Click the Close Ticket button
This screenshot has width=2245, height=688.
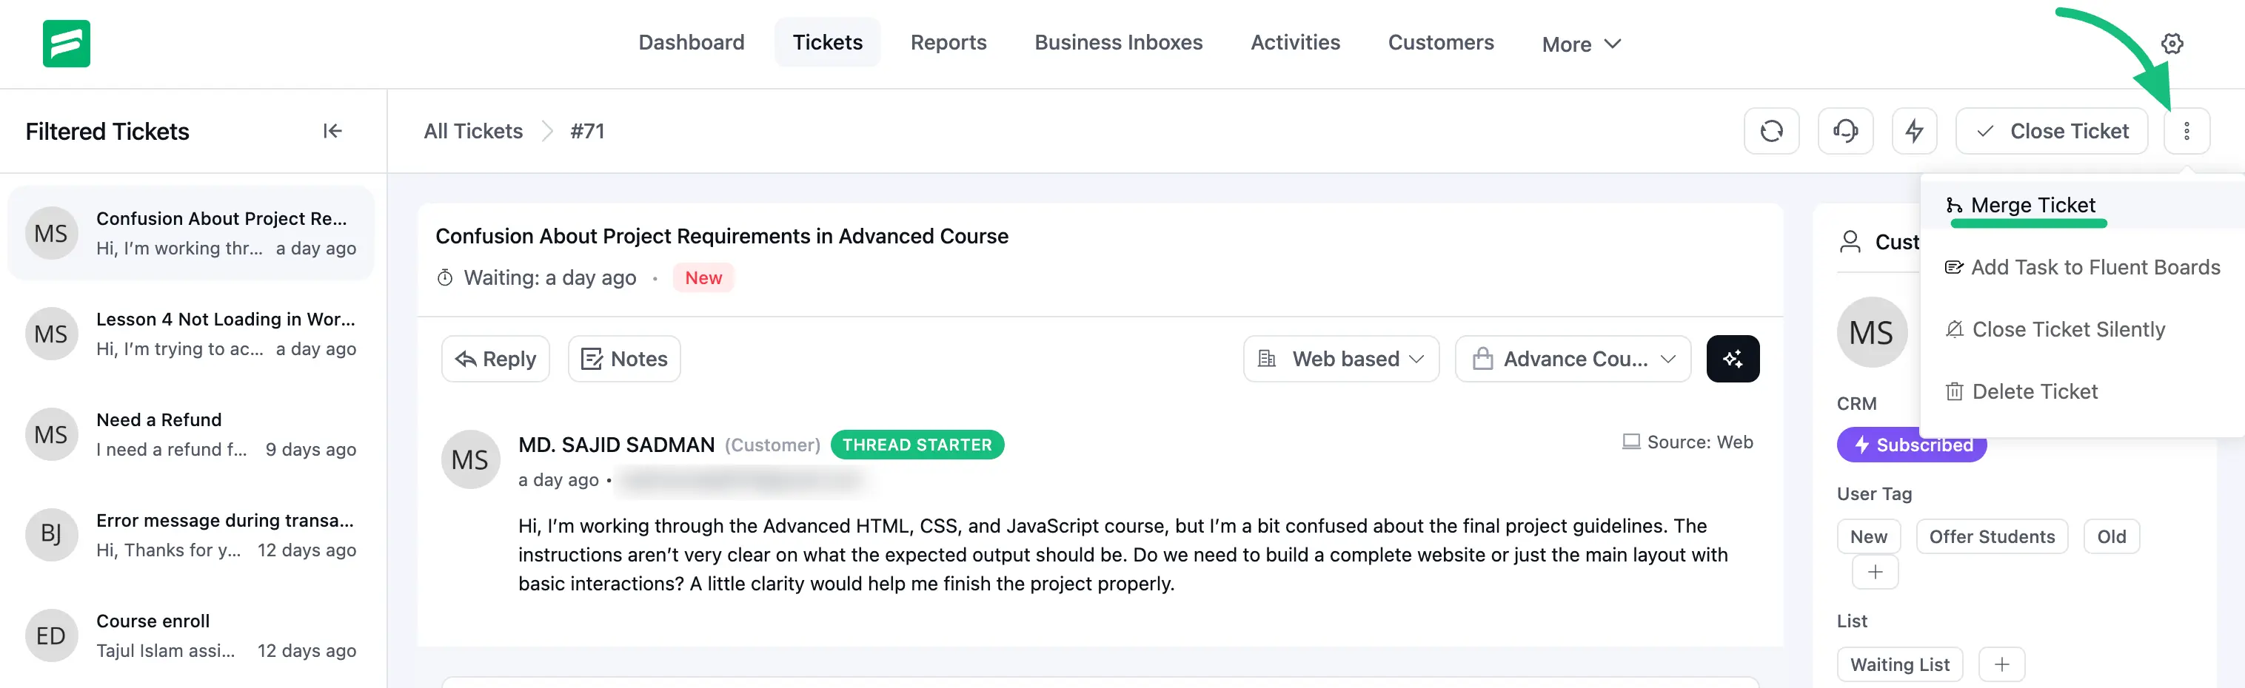[2052, 131]
